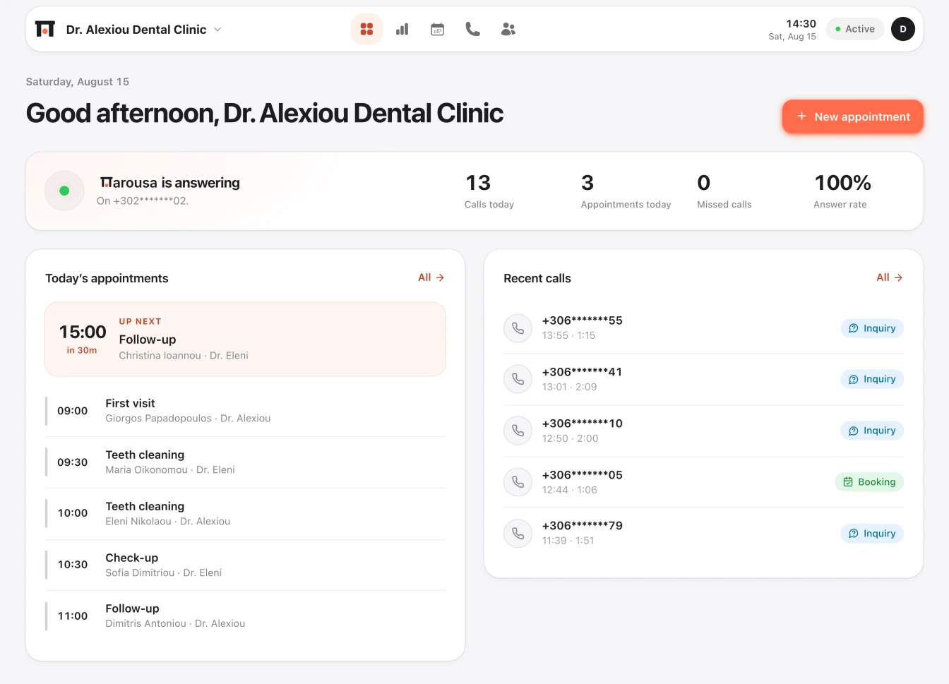Image resolution: width=949 pixels, height=684 pixels.
Task: Select the 3 Appointments today stat
Action: [626, 191]
